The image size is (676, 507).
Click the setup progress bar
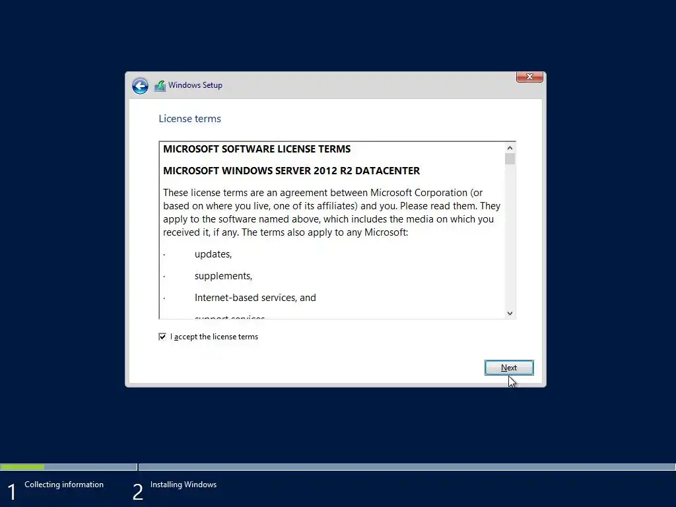(x=338, y=467)
